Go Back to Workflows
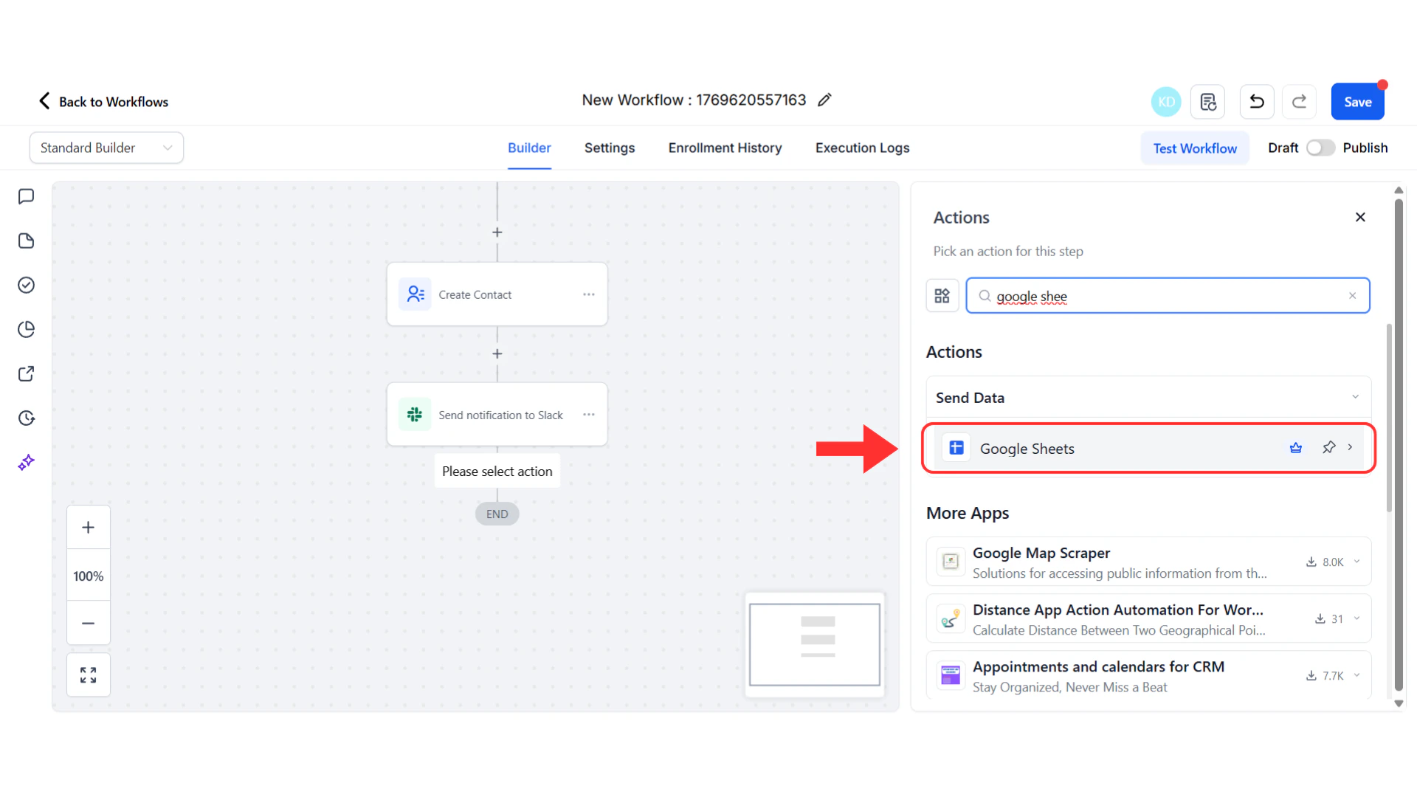 103,101
